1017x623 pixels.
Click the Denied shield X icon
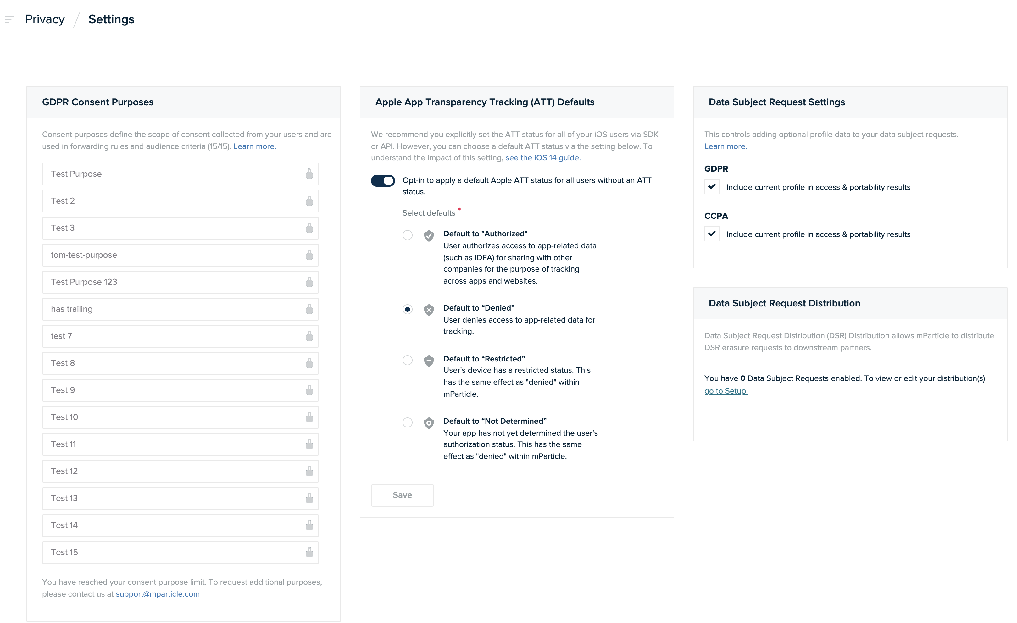(x=429, y=309)
